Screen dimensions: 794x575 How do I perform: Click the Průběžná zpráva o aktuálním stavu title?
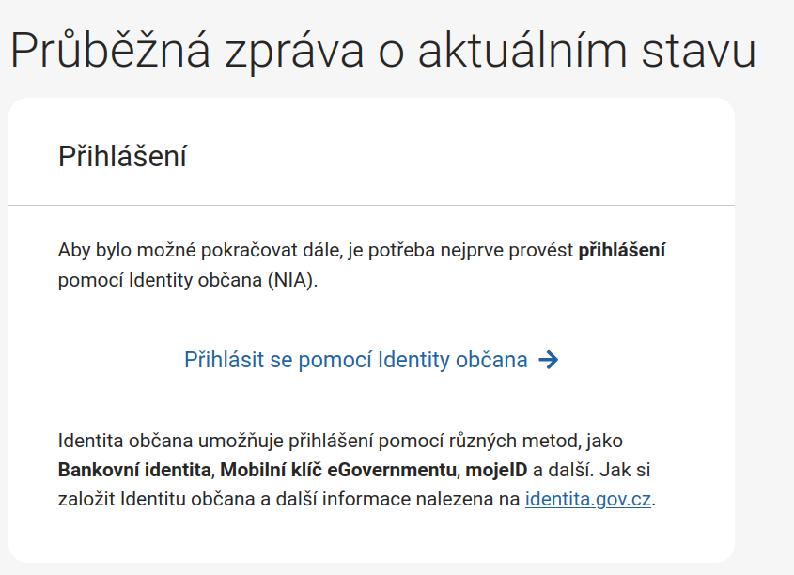coord(383,51)
